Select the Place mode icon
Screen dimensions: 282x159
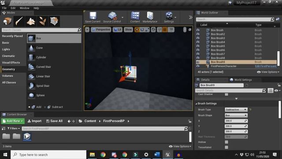tap(7, 21)
